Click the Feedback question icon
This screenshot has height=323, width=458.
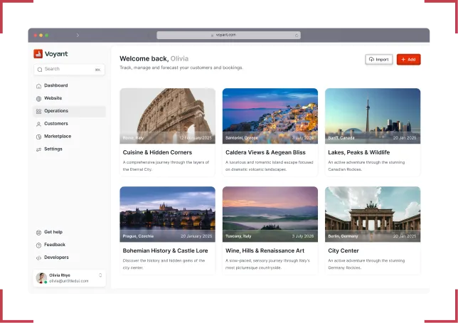pyautogui.click(x=38, y=245)
